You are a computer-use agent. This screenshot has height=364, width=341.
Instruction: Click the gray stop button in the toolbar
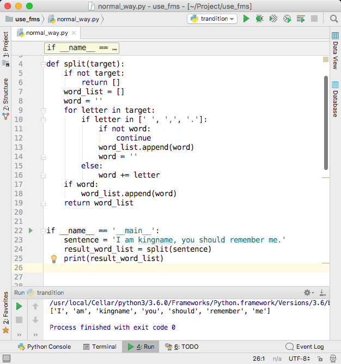(314, 19)
